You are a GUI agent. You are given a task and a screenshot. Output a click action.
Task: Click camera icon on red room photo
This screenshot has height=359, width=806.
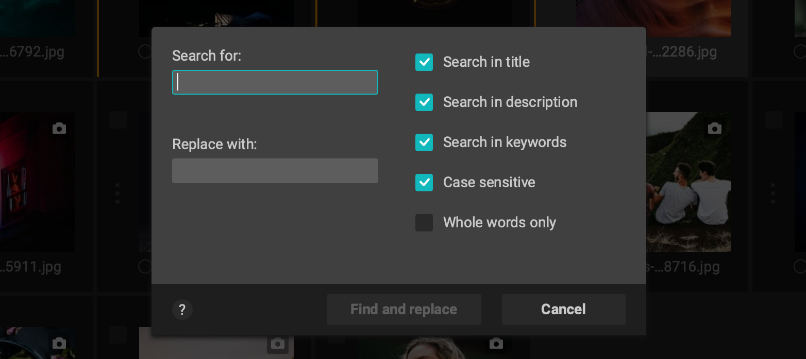(x=59, y=128)
